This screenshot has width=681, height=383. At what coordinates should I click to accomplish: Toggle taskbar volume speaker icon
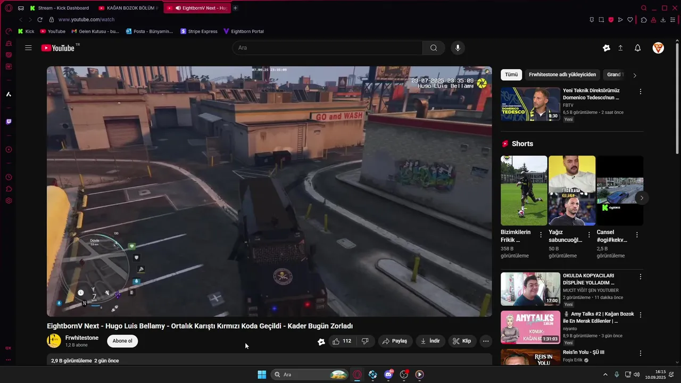pos(637,374)
